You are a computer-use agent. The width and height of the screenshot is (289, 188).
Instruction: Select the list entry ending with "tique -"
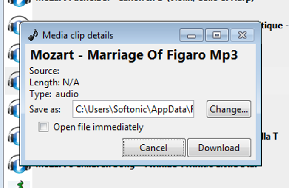(x=275, y=26)
